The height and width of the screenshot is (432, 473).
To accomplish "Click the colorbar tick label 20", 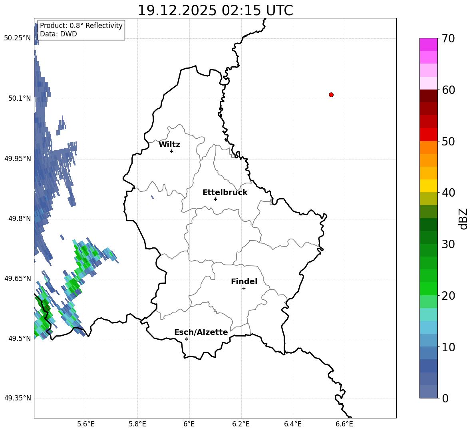I will point(448,296).
